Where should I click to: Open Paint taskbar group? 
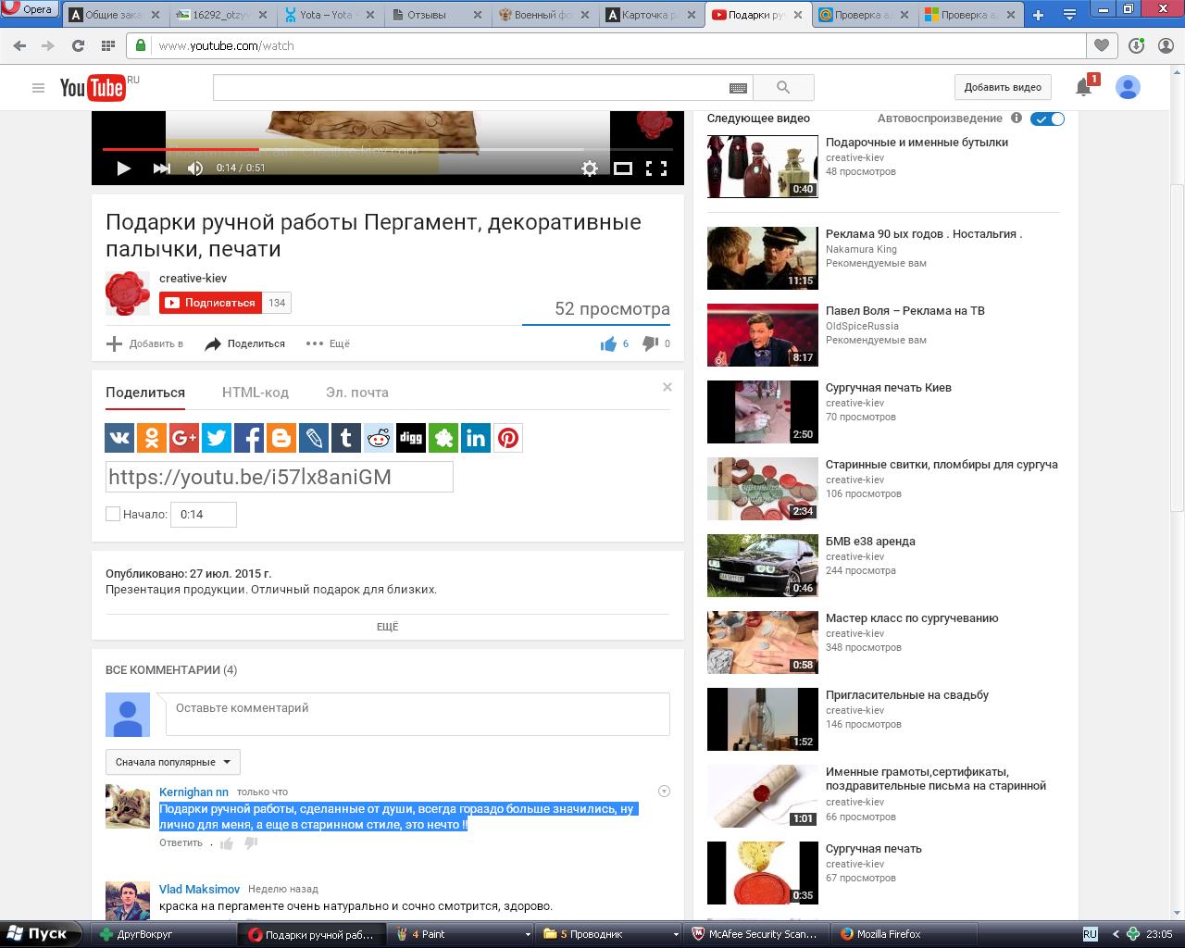tap(463, 934)
